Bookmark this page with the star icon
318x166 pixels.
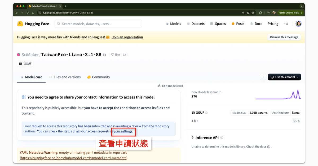tap(253, 13)
